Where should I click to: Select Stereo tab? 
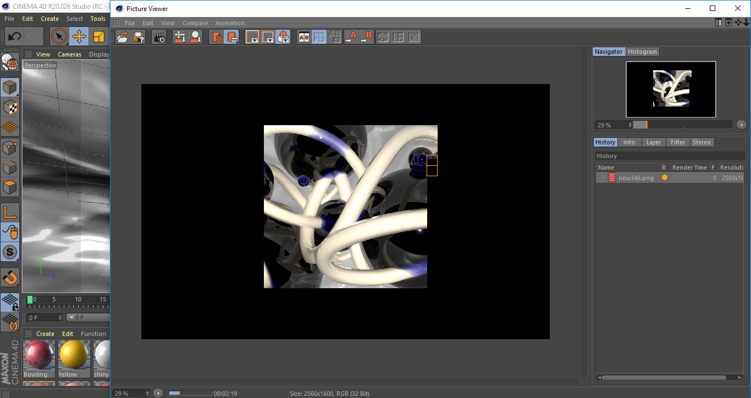(x=702, y=142)
